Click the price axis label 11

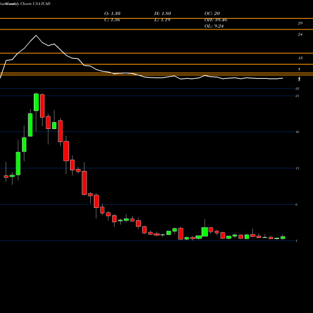(x=297, y=168)
